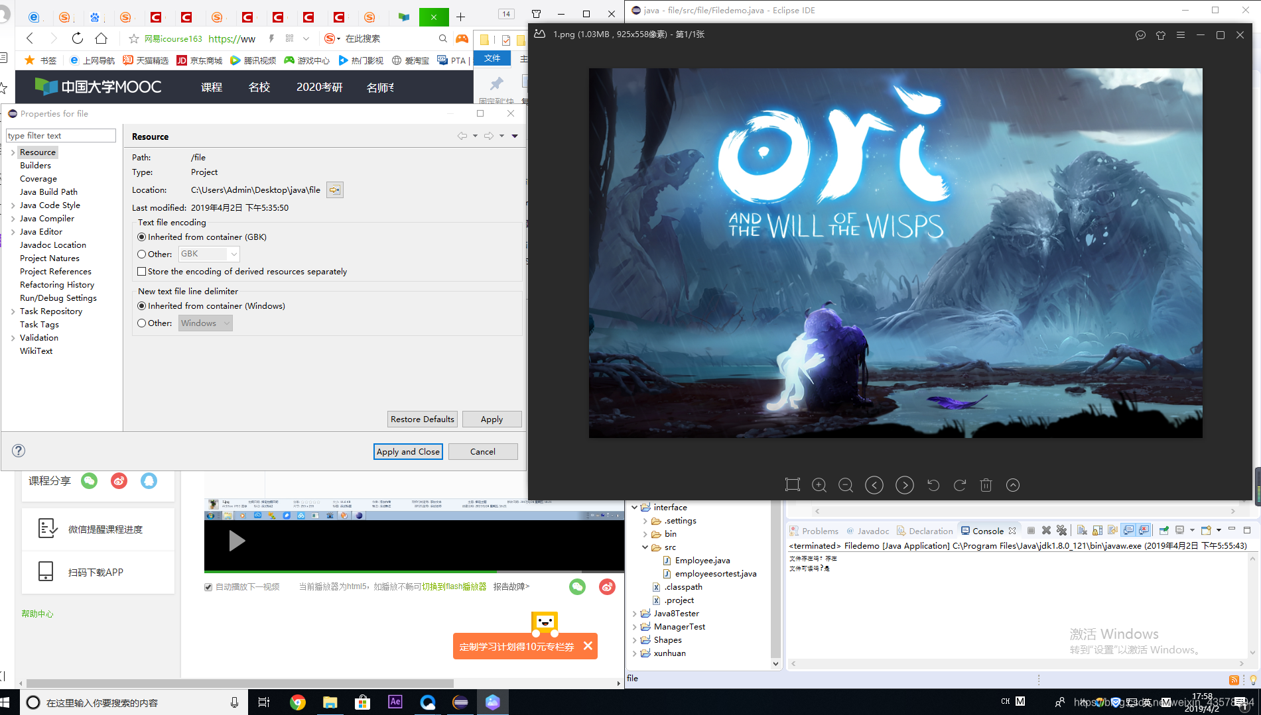This screenshot has width=1261, height=715.
Task: Delete 1.png using the trash icon
Action: pos(986,485)
